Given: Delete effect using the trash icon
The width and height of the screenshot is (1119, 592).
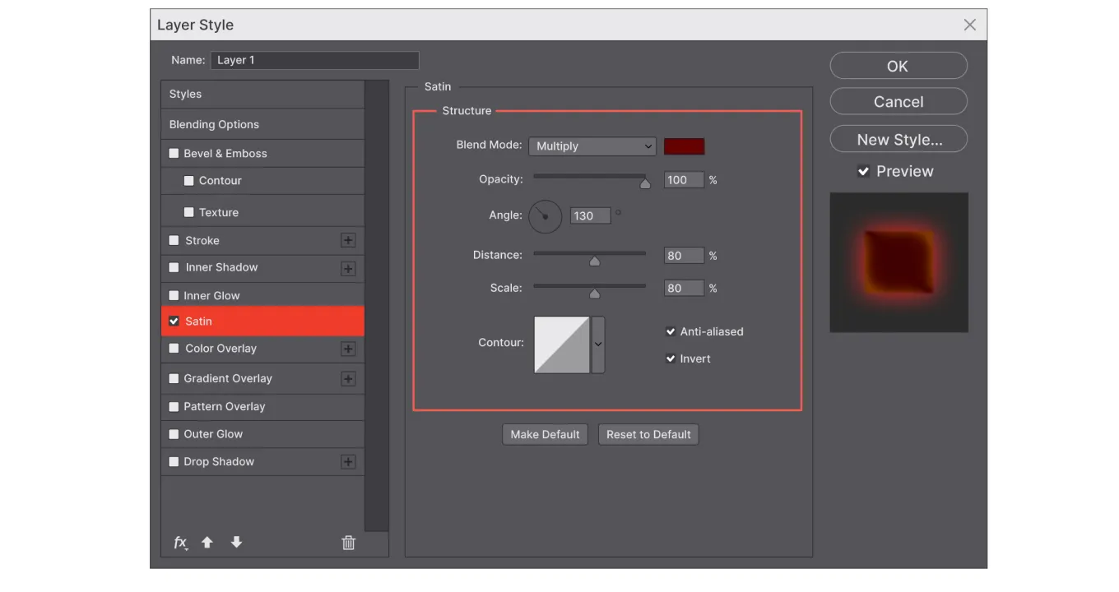Looking at the screenshot, I should (x=348, y=543).
